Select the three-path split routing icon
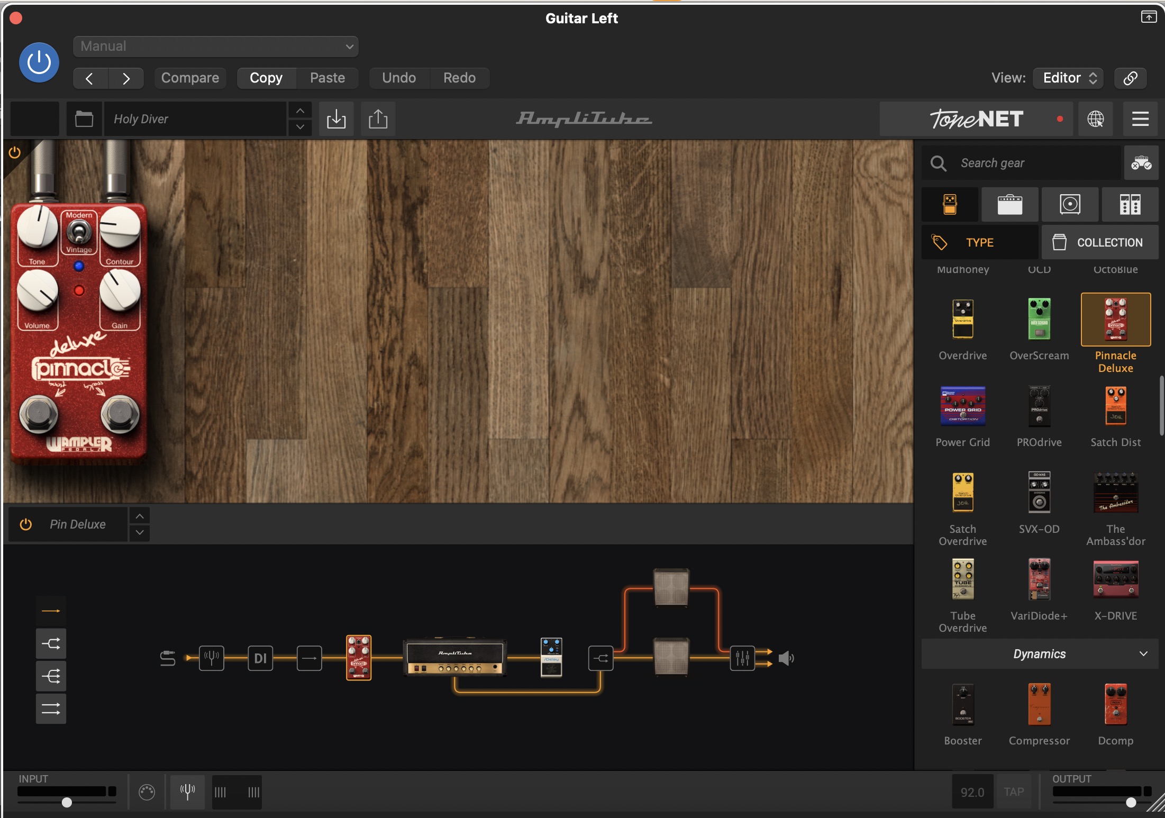 click(51, 676)
